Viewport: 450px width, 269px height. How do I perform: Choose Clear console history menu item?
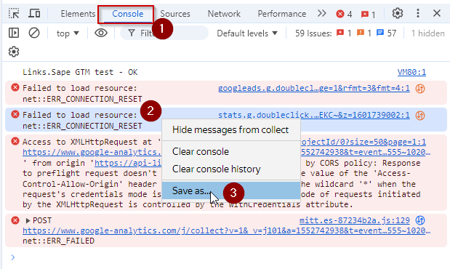pos(230,169)
